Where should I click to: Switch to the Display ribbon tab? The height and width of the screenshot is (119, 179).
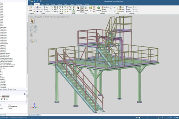(53, 4)
